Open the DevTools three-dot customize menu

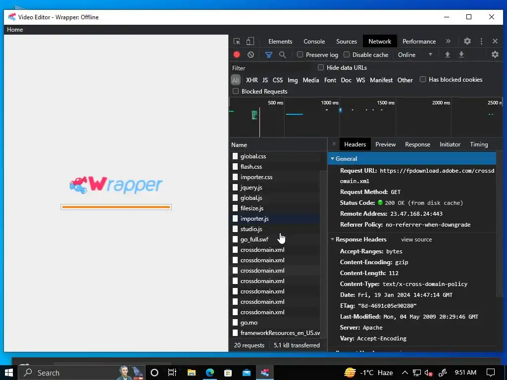click(481, 41)
